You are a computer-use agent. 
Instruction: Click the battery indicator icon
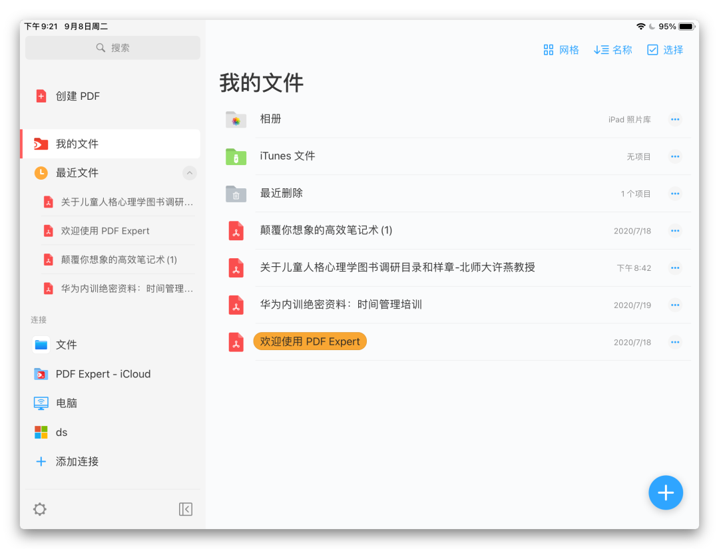[x=687, y=27]
